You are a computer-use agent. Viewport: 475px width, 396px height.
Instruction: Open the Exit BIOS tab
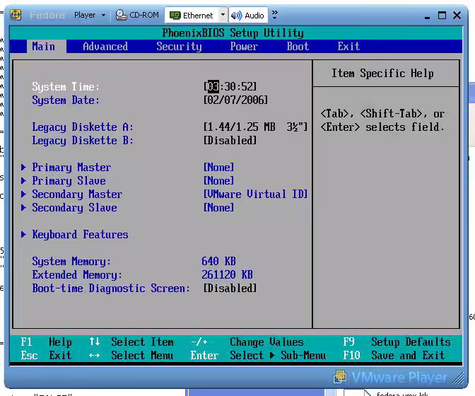pos(348,47)
